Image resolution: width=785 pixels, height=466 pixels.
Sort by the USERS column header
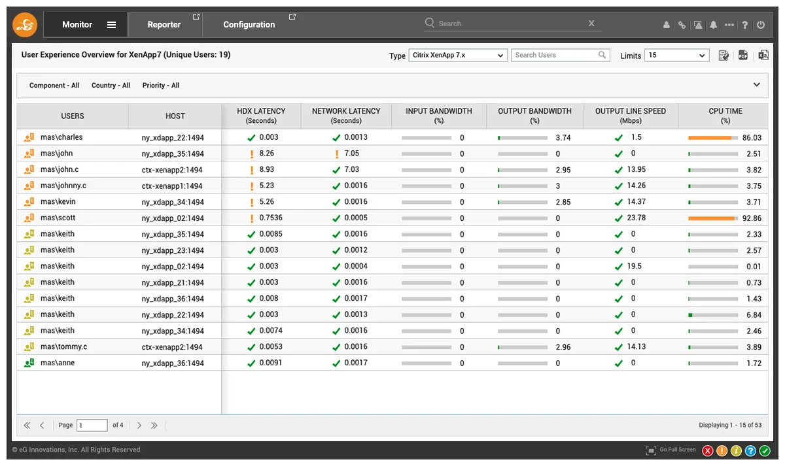pyautogui.click(x=73, y=116)
